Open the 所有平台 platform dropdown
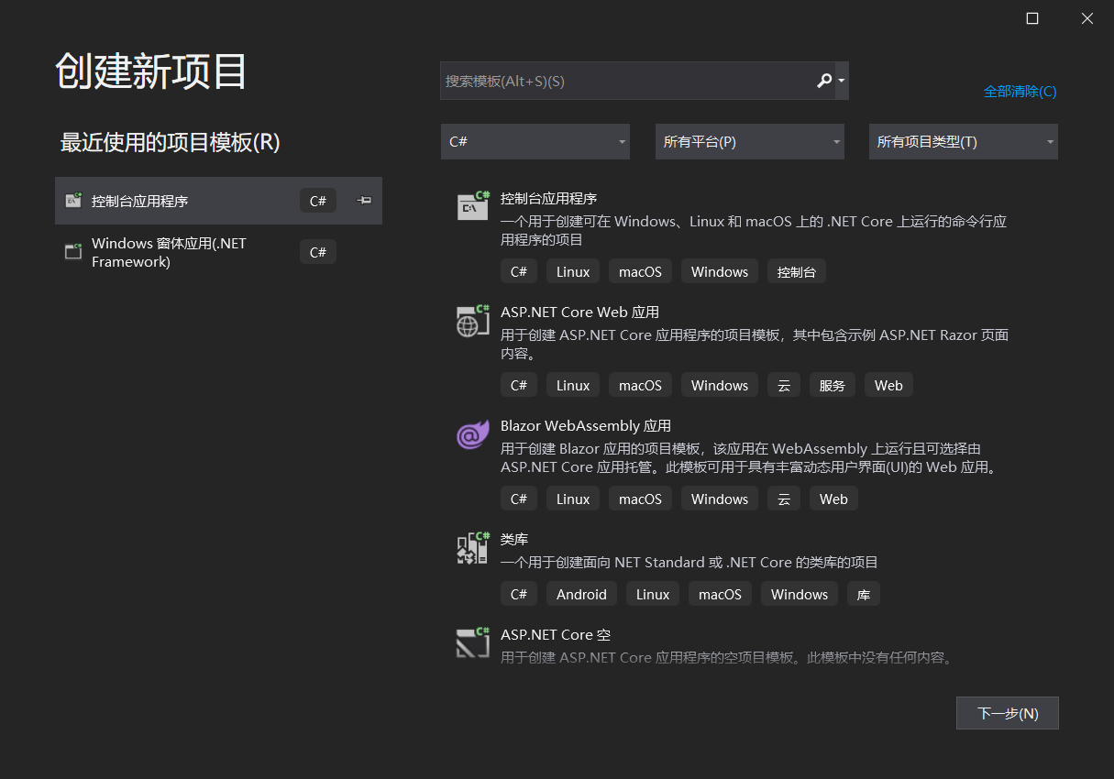1114x779 pixels. [749, 141]
